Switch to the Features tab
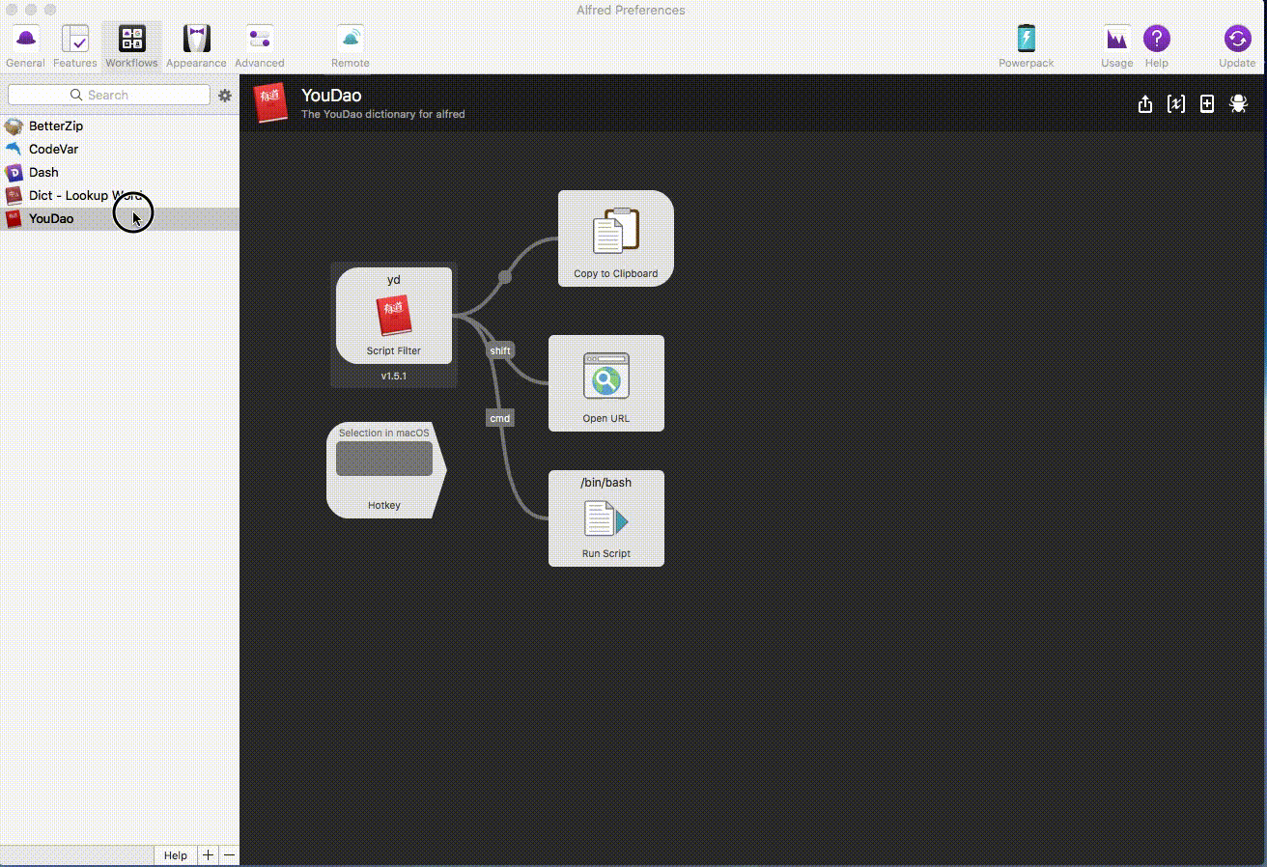The image size is (1267, 867). click(x=74, y=46)
